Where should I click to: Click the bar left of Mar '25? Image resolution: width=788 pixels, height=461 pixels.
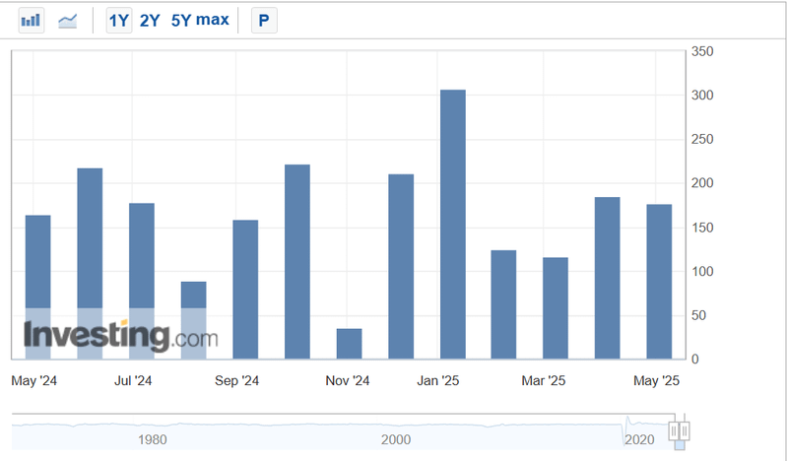503,304
